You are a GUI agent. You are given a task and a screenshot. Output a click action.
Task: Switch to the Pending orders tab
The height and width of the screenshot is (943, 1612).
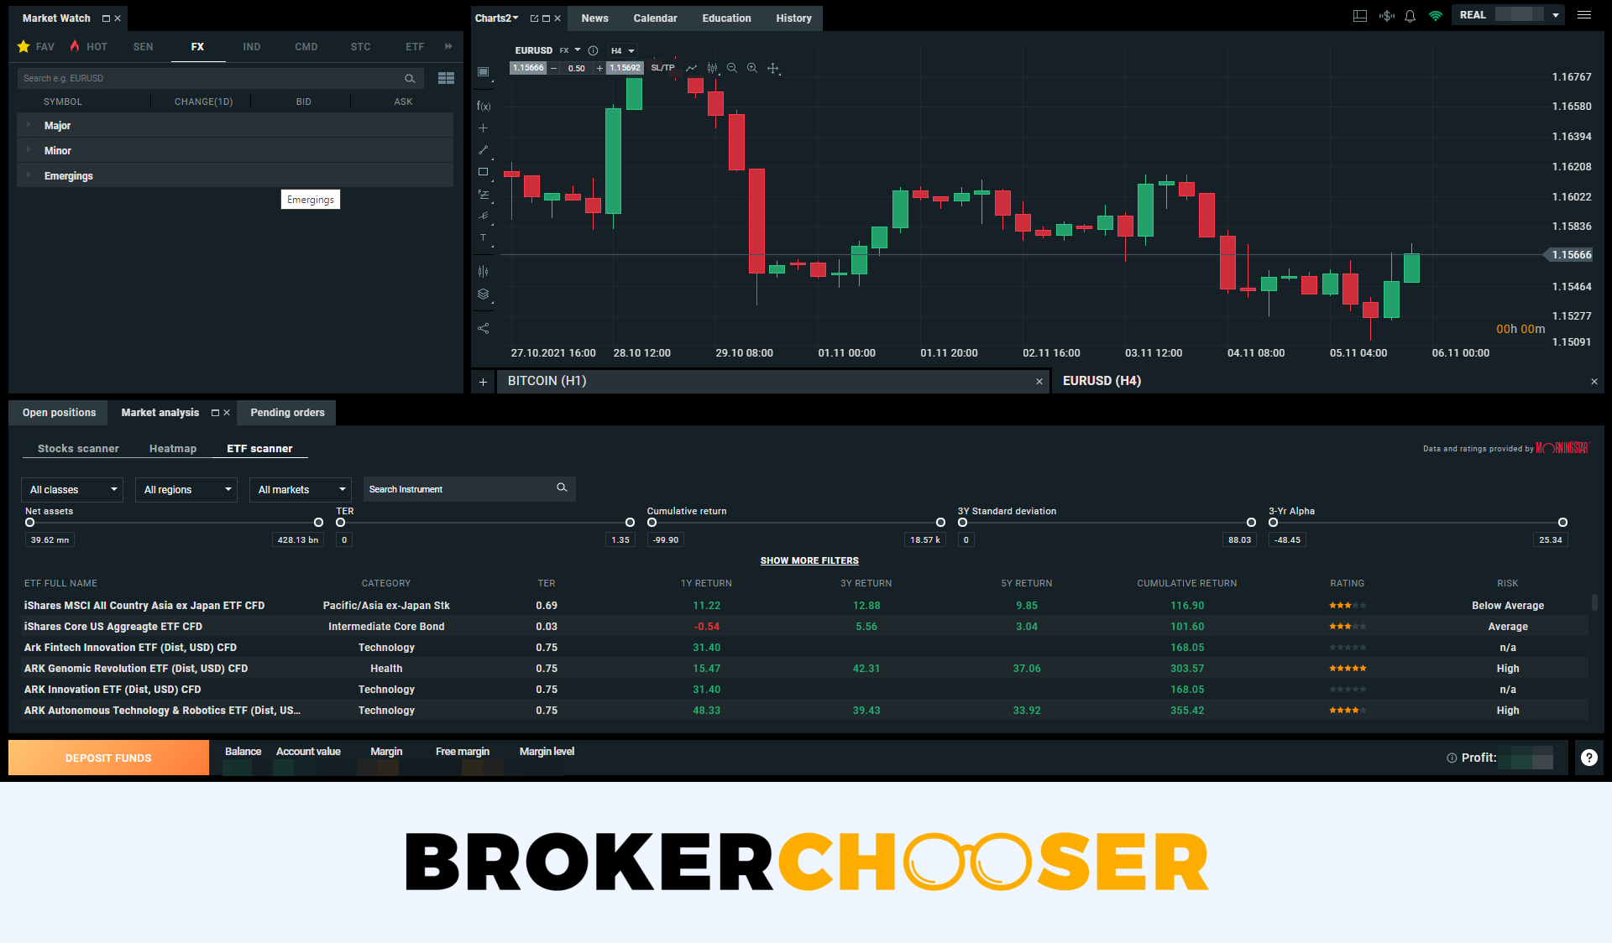(x=288, y=412)
